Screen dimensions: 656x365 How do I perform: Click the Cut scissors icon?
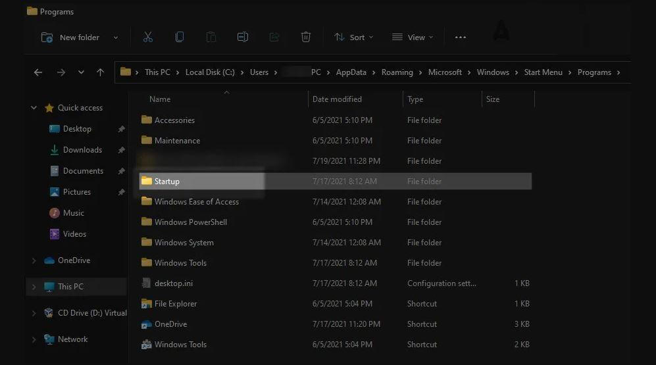(147, 37)
